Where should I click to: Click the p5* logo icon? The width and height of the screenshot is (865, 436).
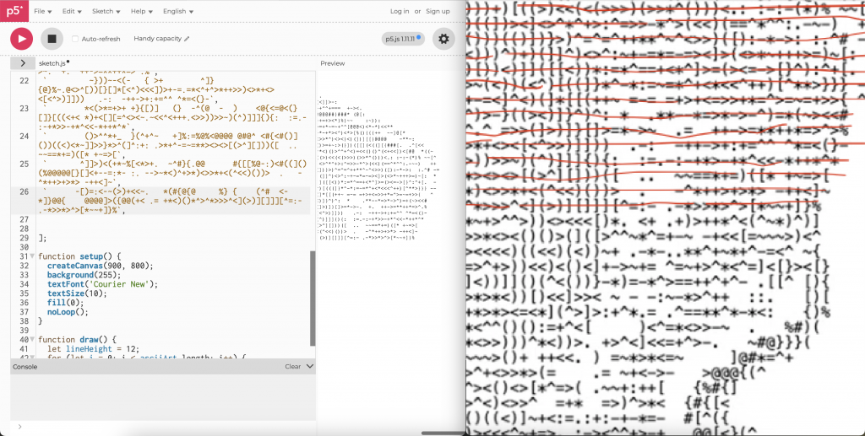pos(14,11)
